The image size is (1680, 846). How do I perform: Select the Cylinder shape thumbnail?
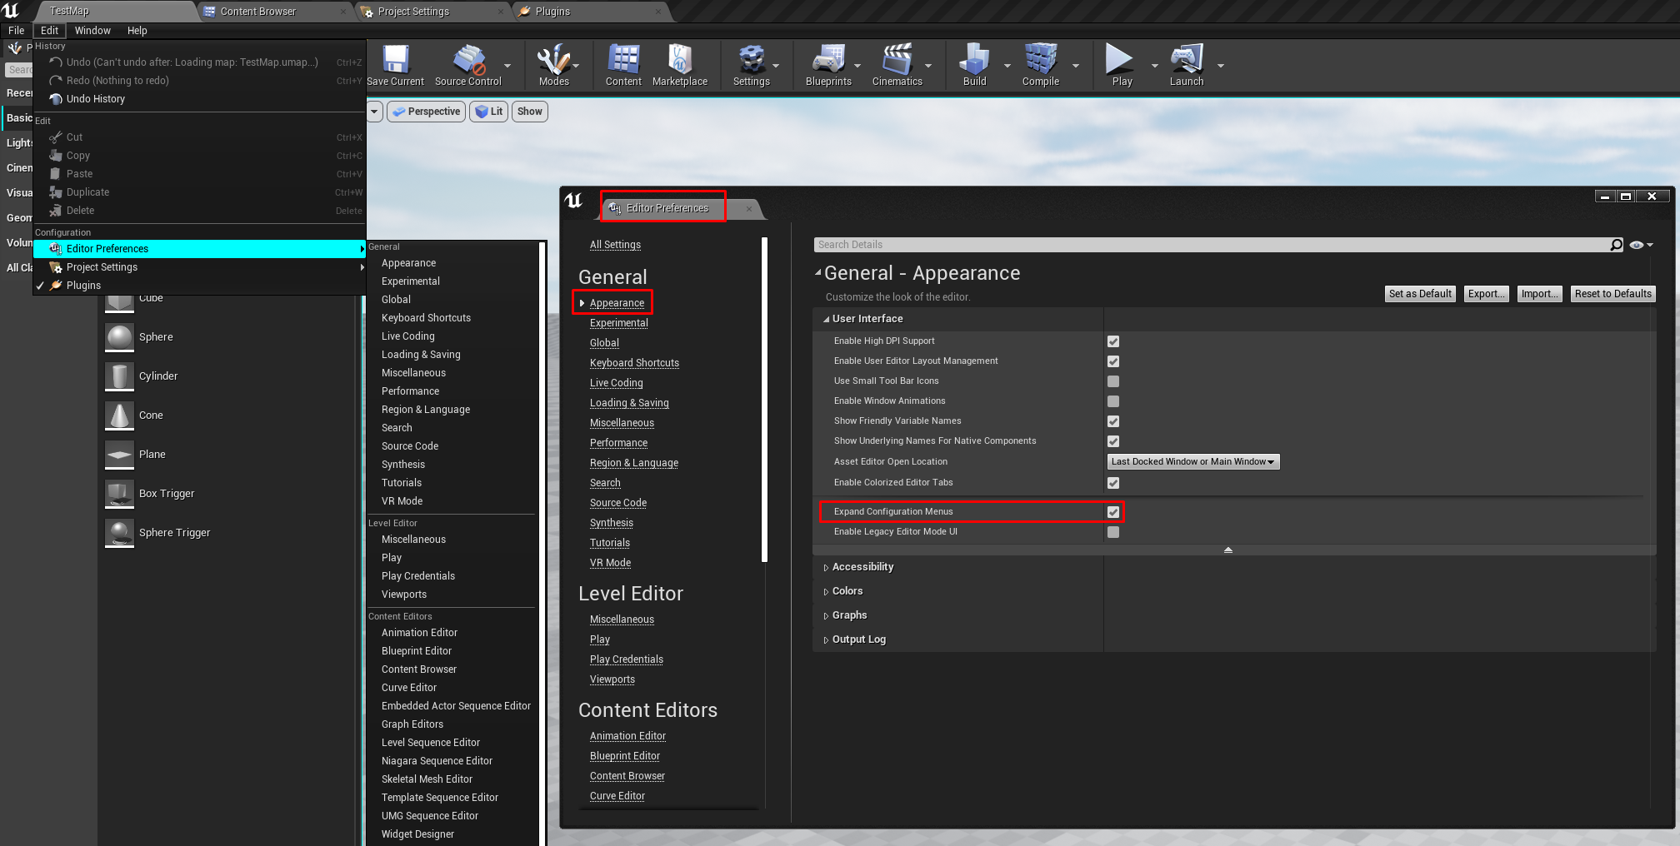click(x=120, y=376)
